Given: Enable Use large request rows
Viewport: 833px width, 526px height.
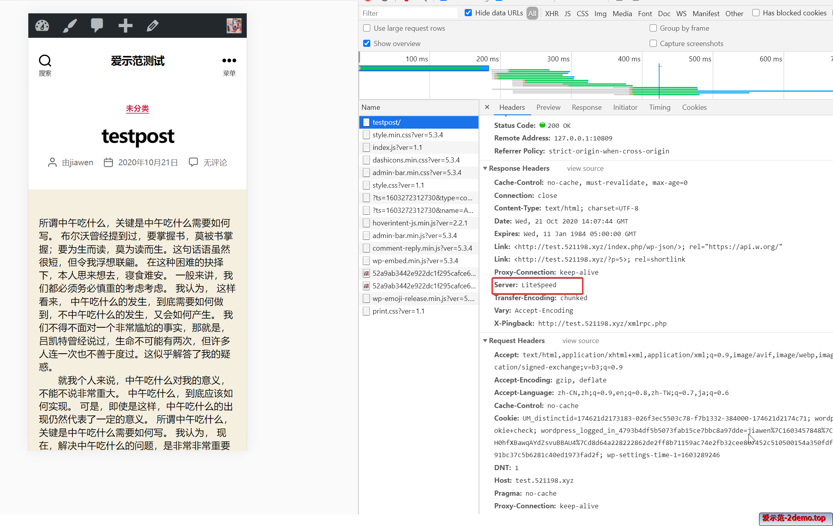Looking at the screenshot, I should [367, 28].
